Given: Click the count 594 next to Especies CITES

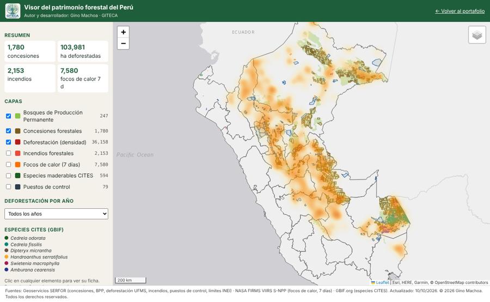Looking at the screenshot, I should click(104, 176).
